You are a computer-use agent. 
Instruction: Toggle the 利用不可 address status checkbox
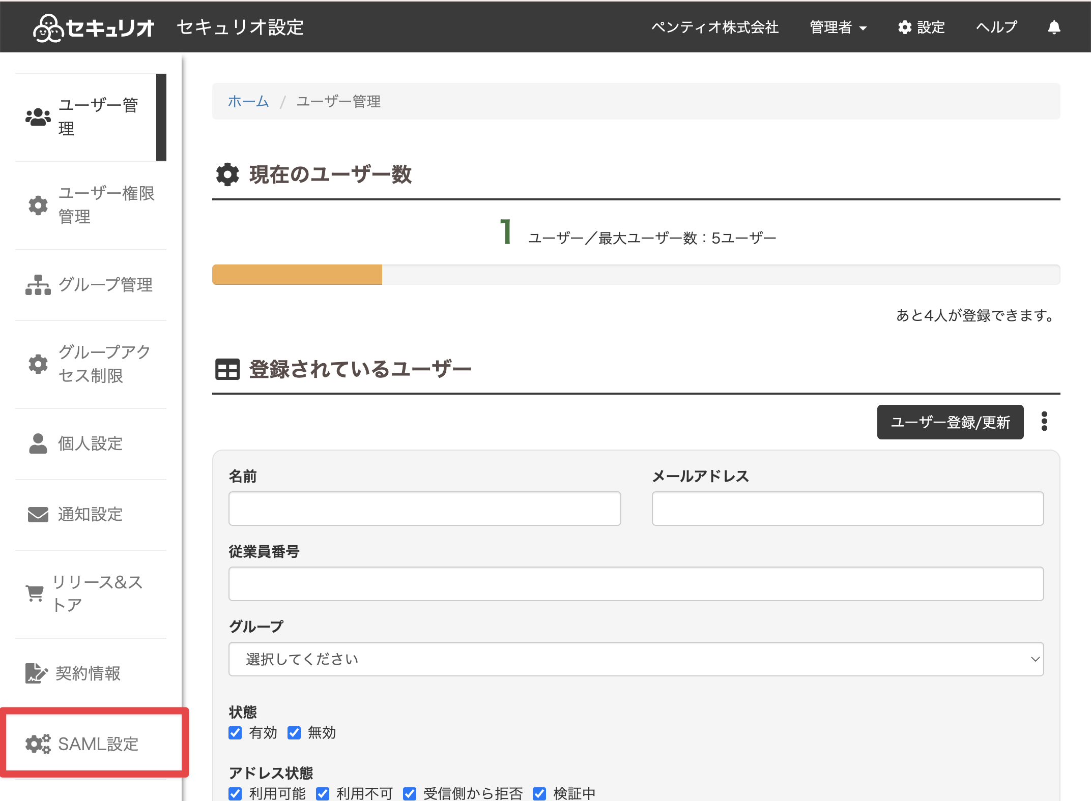coord(323,793)
